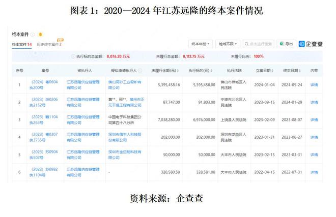Click the 被执行人 column header
This screenshot has height=217, width=336.
(85, 71)
